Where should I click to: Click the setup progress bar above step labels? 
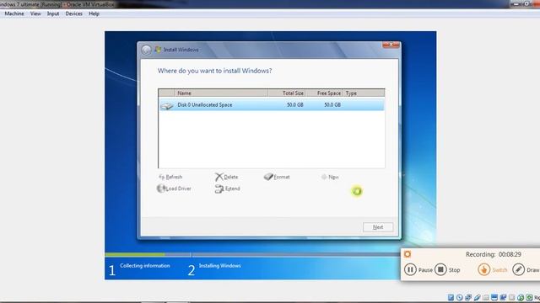(x=252, y=254)
